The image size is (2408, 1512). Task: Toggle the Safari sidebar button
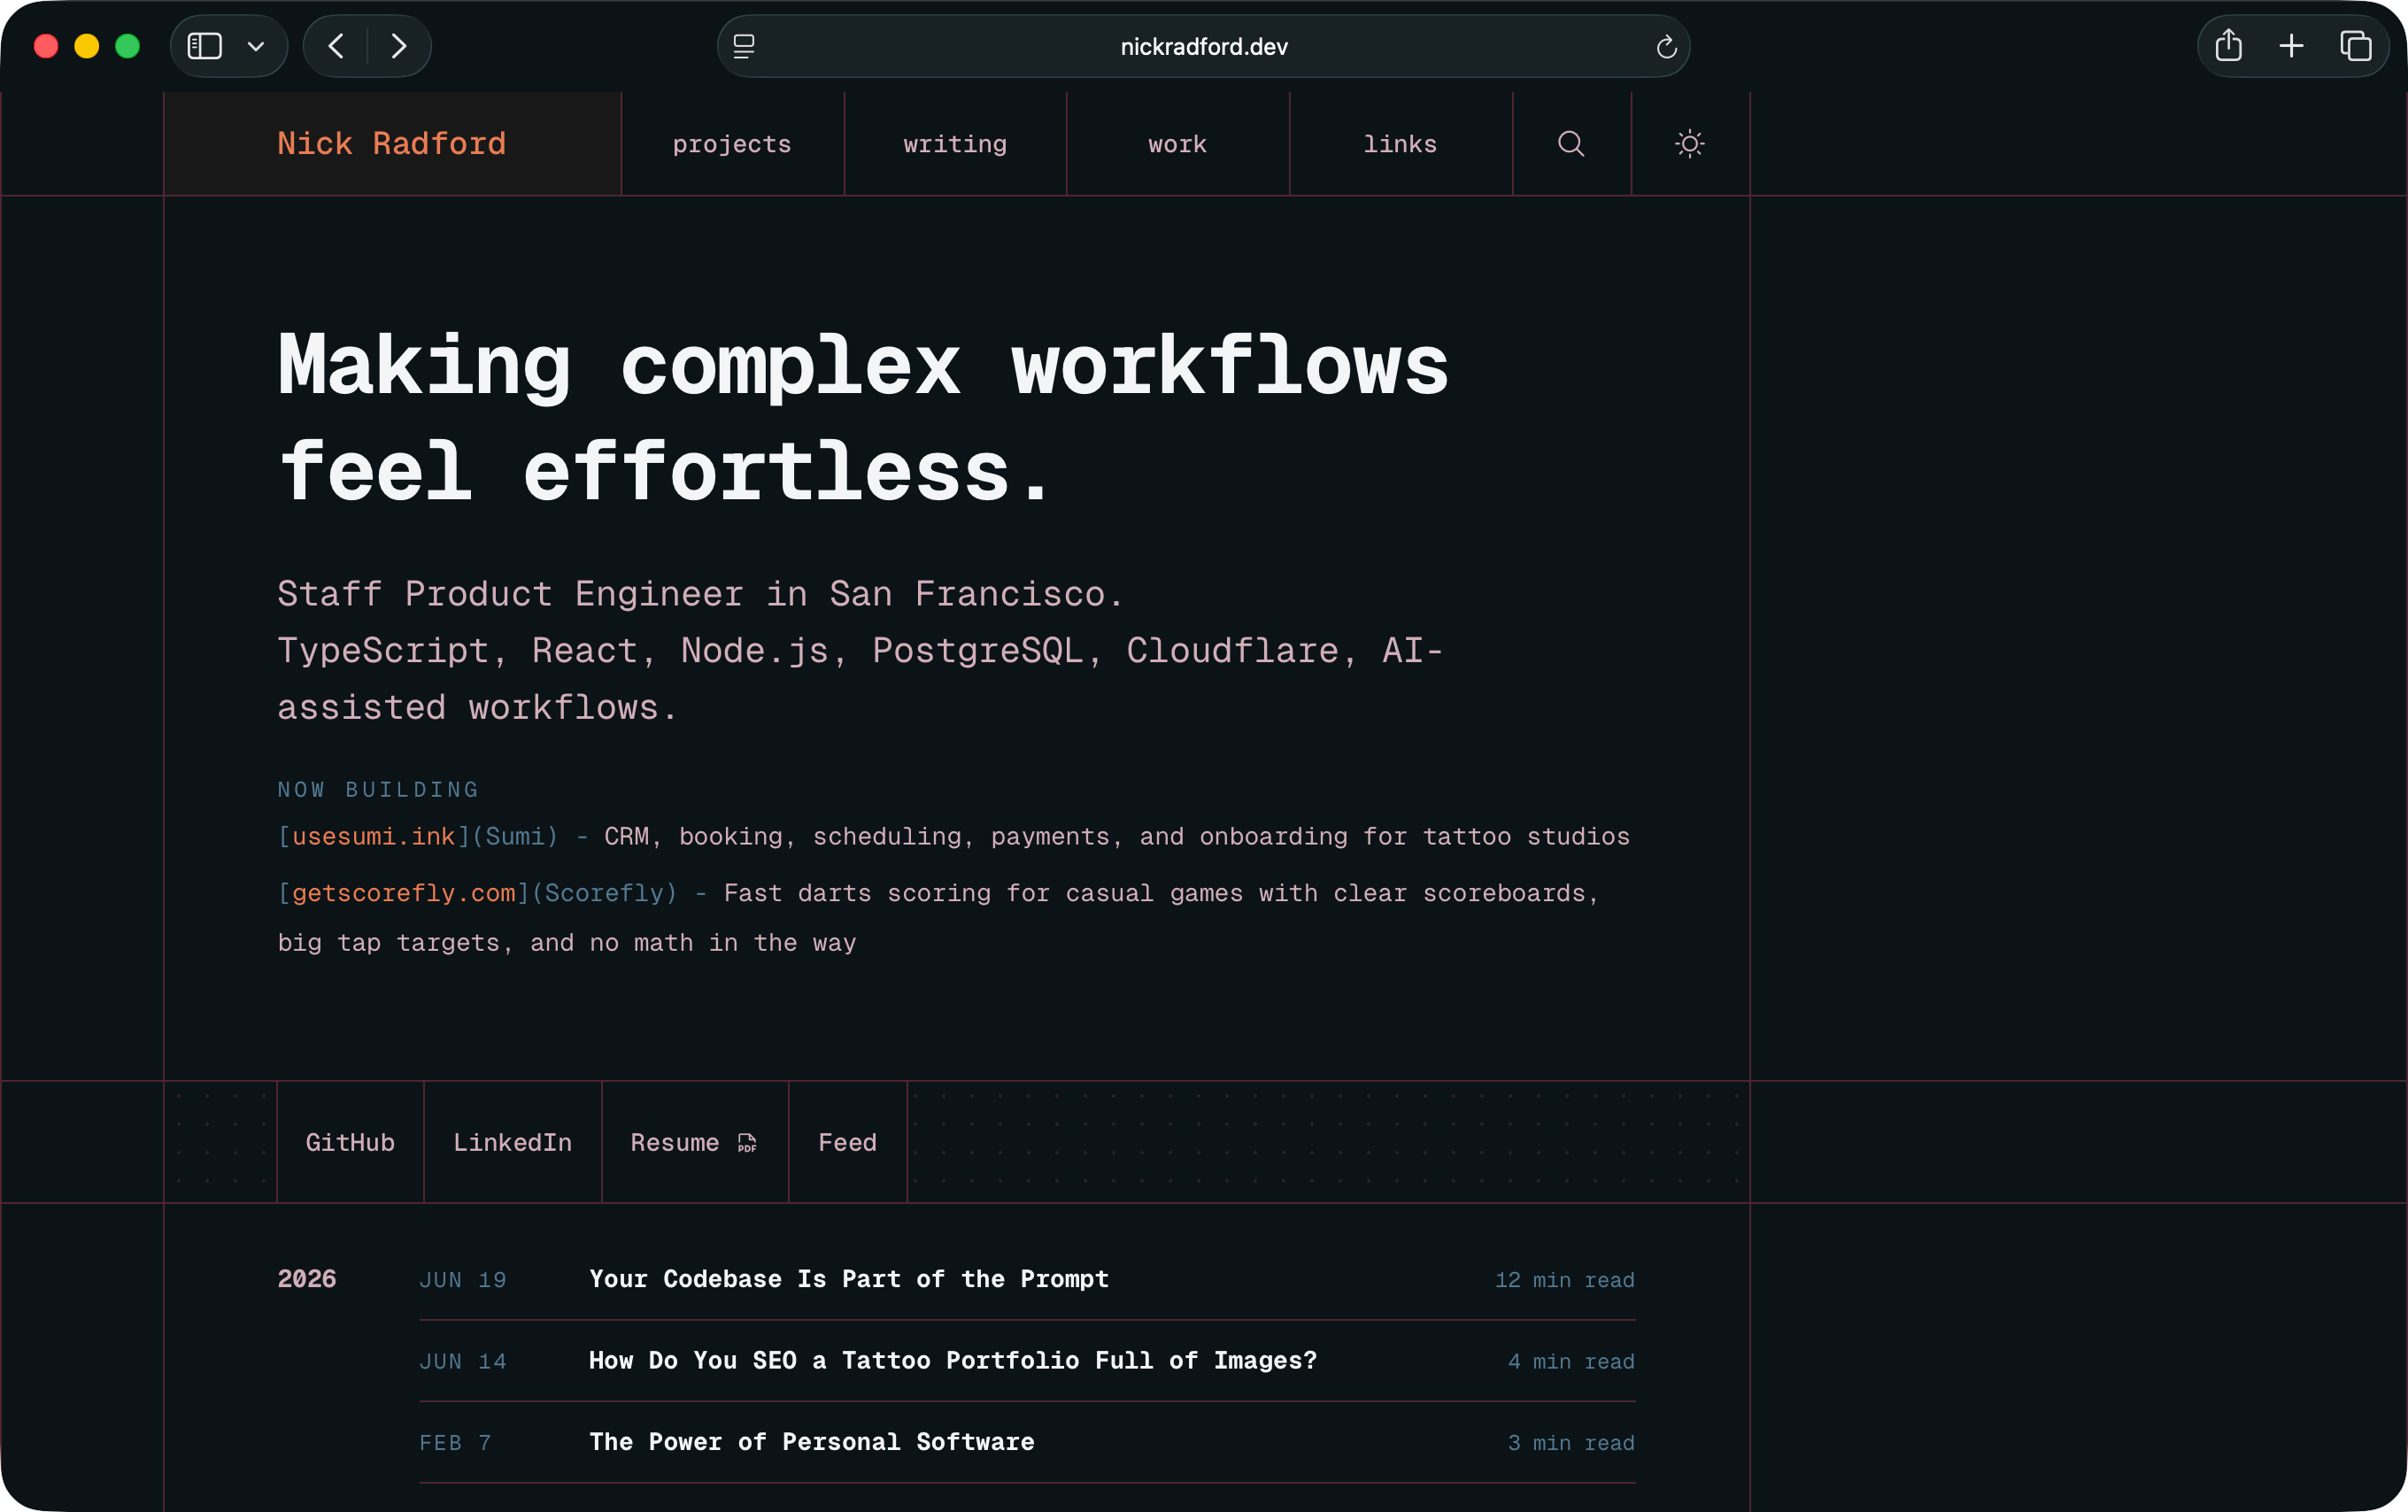205,46
